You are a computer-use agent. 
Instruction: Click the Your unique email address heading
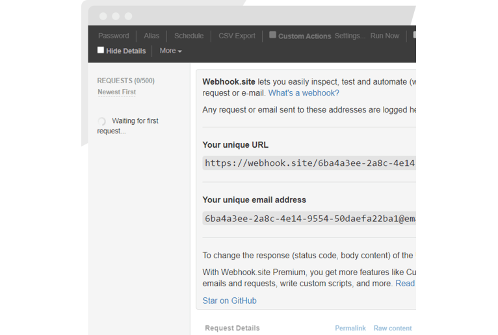pos(254,200)
